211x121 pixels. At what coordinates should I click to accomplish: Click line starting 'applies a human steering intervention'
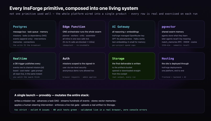[65, 105]
